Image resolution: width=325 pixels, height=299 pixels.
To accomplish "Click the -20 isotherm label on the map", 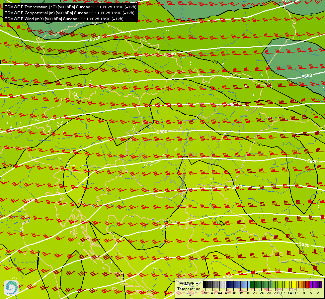I will click(215, 62).
